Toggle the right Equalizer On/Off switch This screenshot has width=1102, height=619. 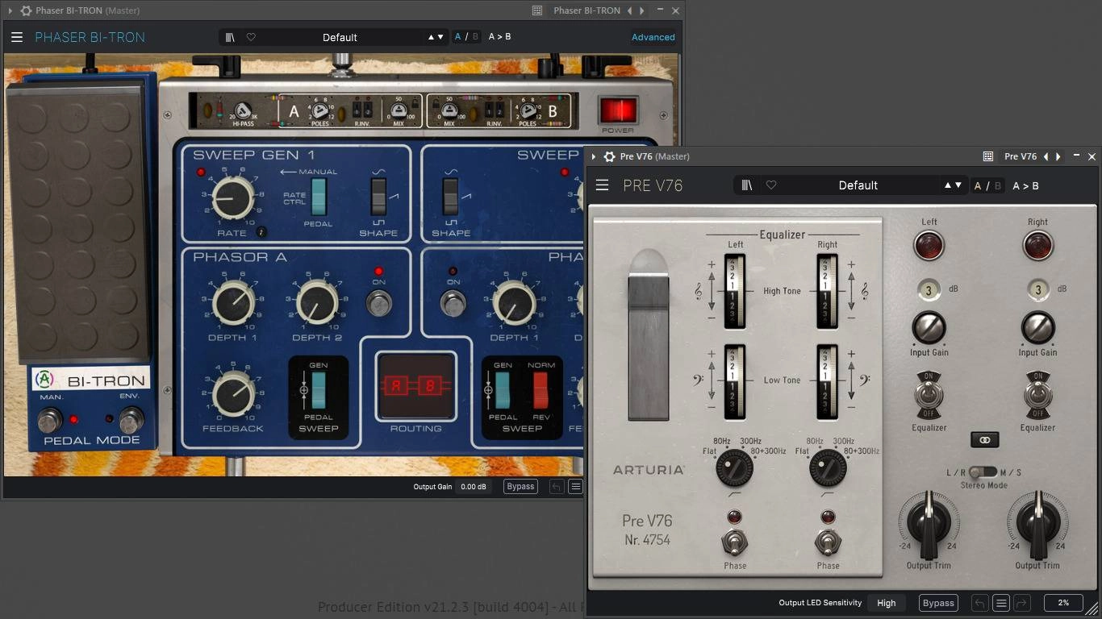click(x=1037, y=395)
